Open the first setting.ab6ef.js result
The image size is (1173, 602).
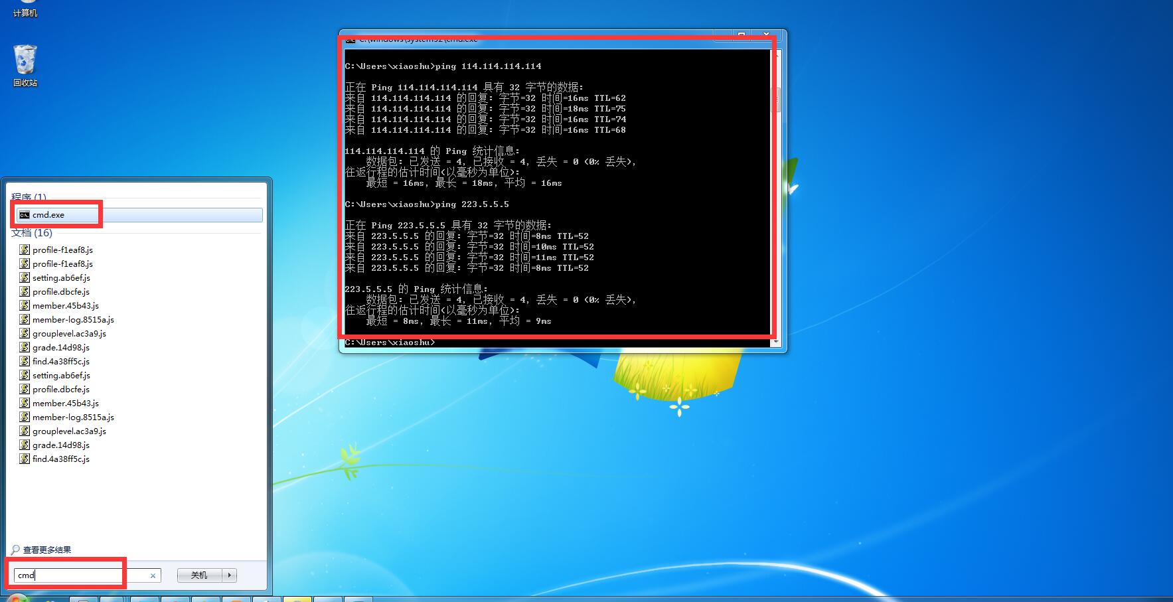pos(61,277)
